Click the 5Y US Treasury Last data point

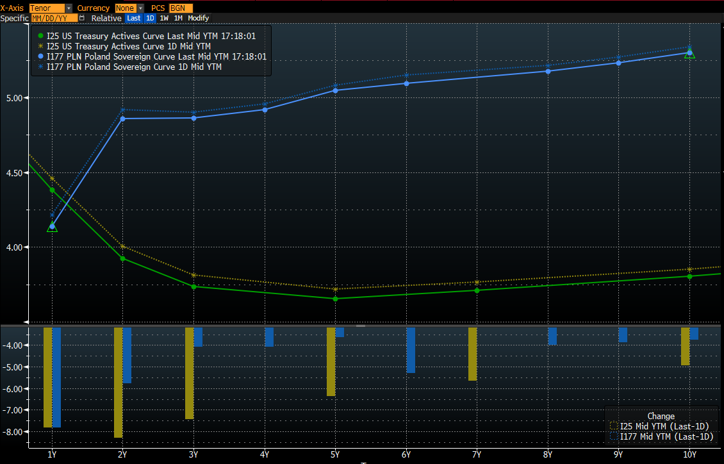click(x=335, y=299)
